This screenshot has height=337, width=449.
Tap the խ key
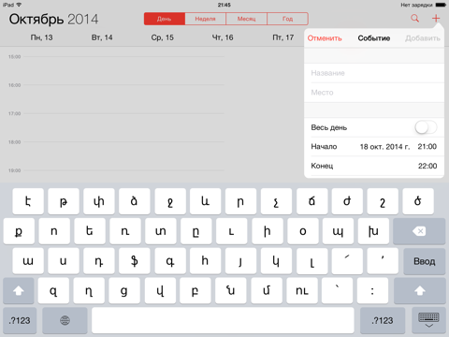click(373, 231)
